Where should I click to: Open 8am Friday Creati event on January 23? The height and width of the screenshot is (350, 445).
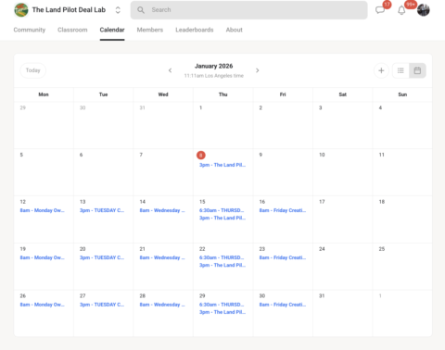283,257
